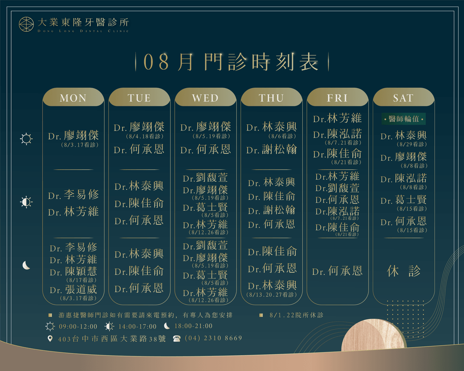Click Dr. 陳泓諾 in the SAT column
The width and height of the screenshot is (464, 371).
point(404,179)
